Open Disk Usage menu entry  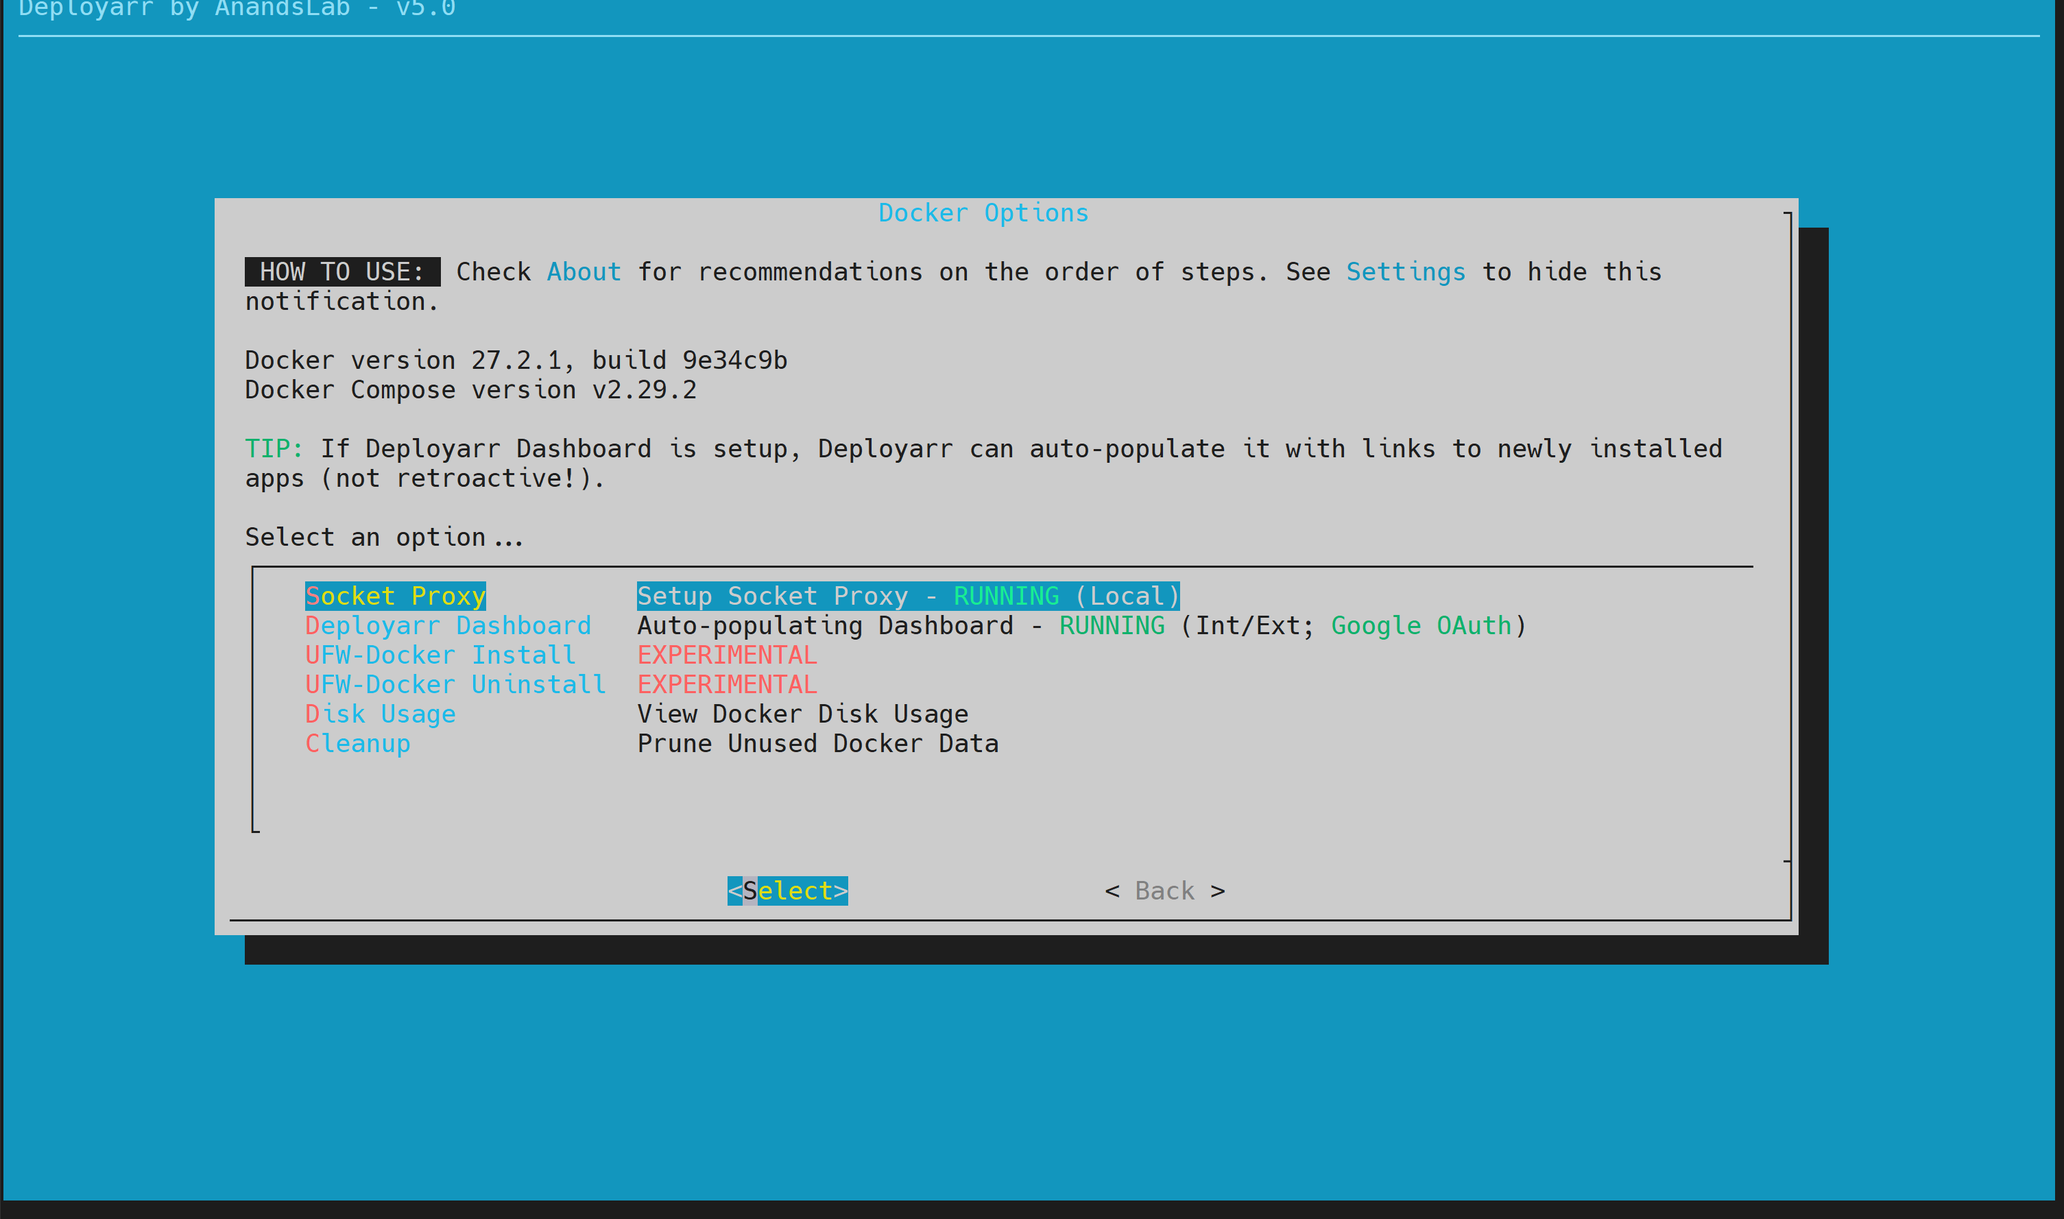(381, 714)
